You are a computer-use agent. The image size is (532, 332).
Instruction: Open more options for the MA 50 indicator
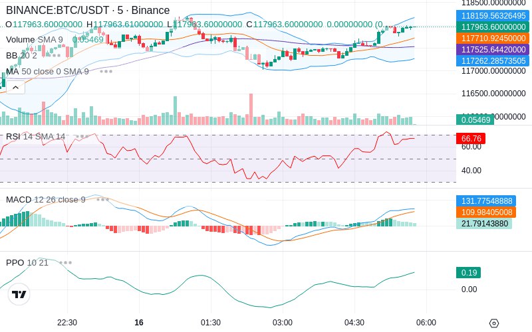pyautogui.click(x=106, y=72)
